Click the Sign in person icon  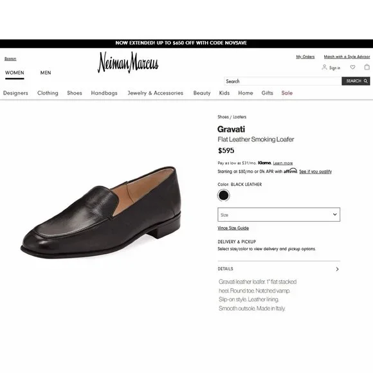tap(324, 68)
